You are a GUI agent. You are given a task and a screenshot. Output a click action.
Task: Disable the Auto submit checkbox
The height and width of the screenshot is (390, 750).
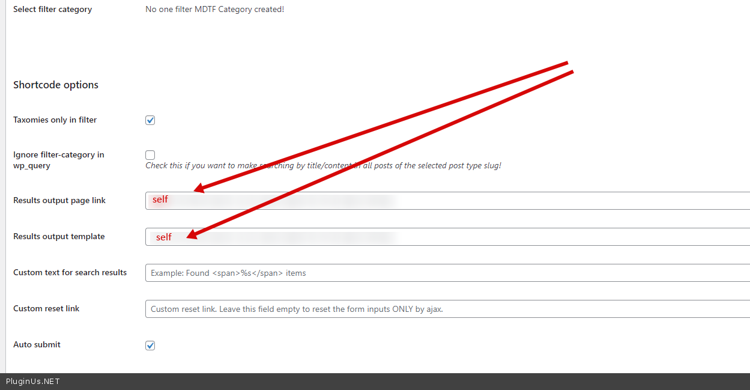tap(150, 346)
